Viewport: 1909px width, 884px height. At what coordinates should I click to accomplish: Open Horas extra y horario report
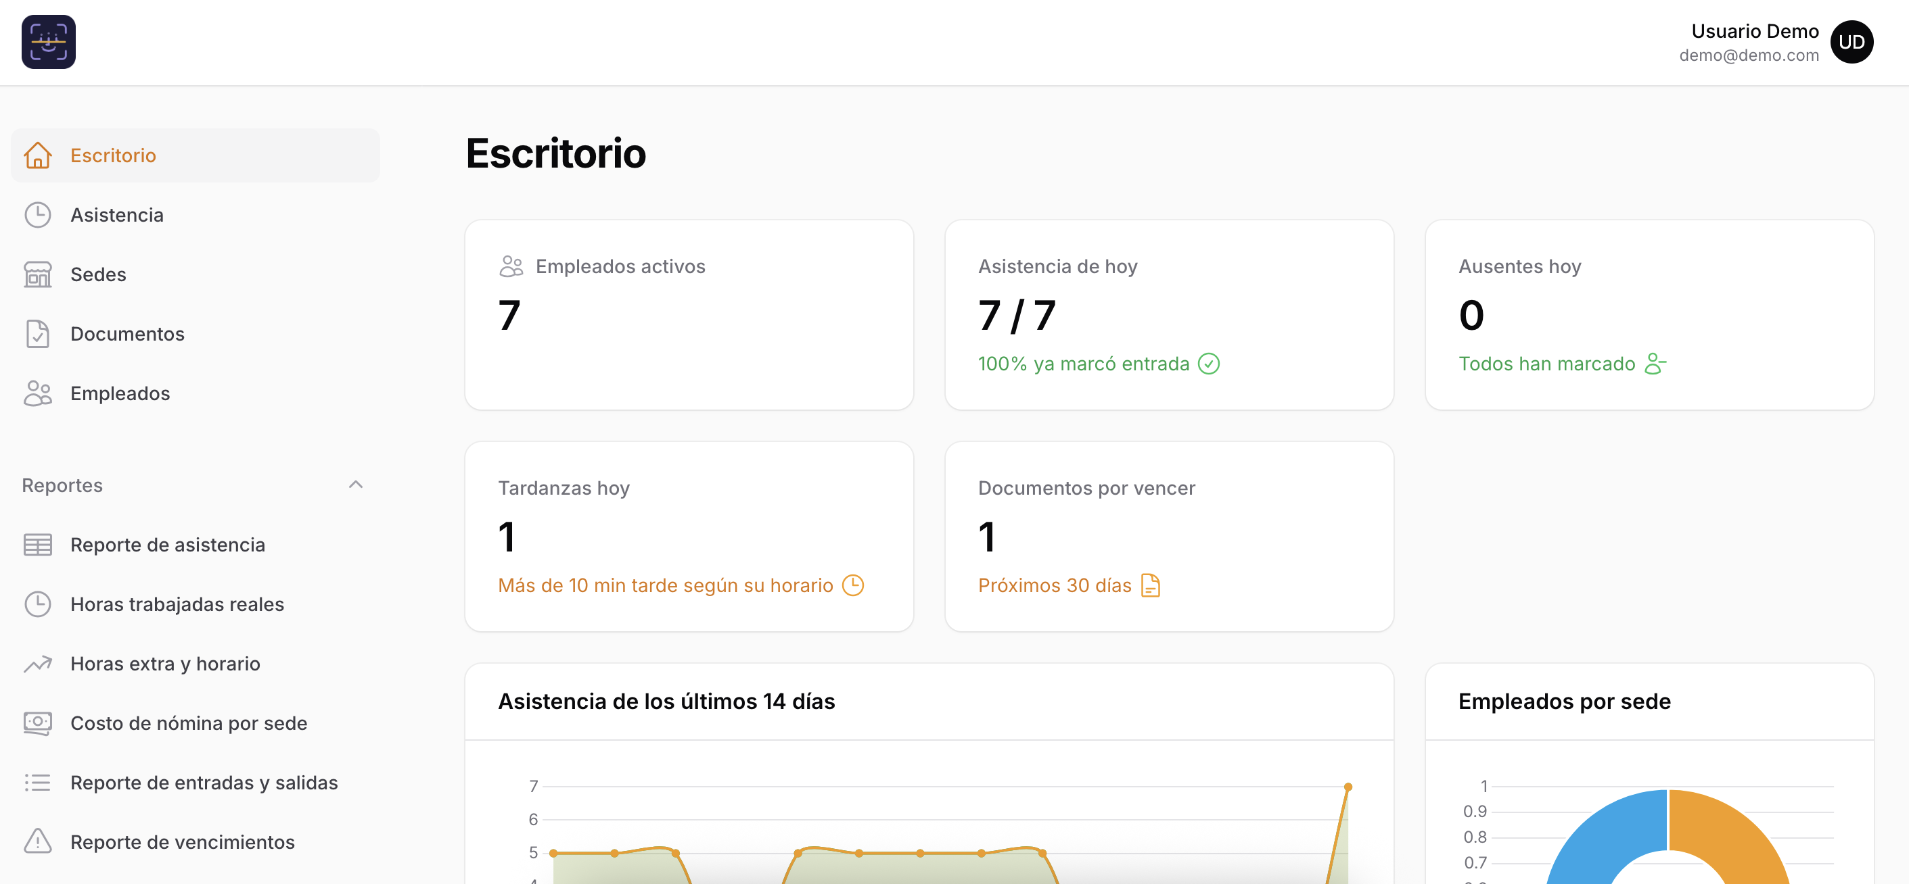195,664
